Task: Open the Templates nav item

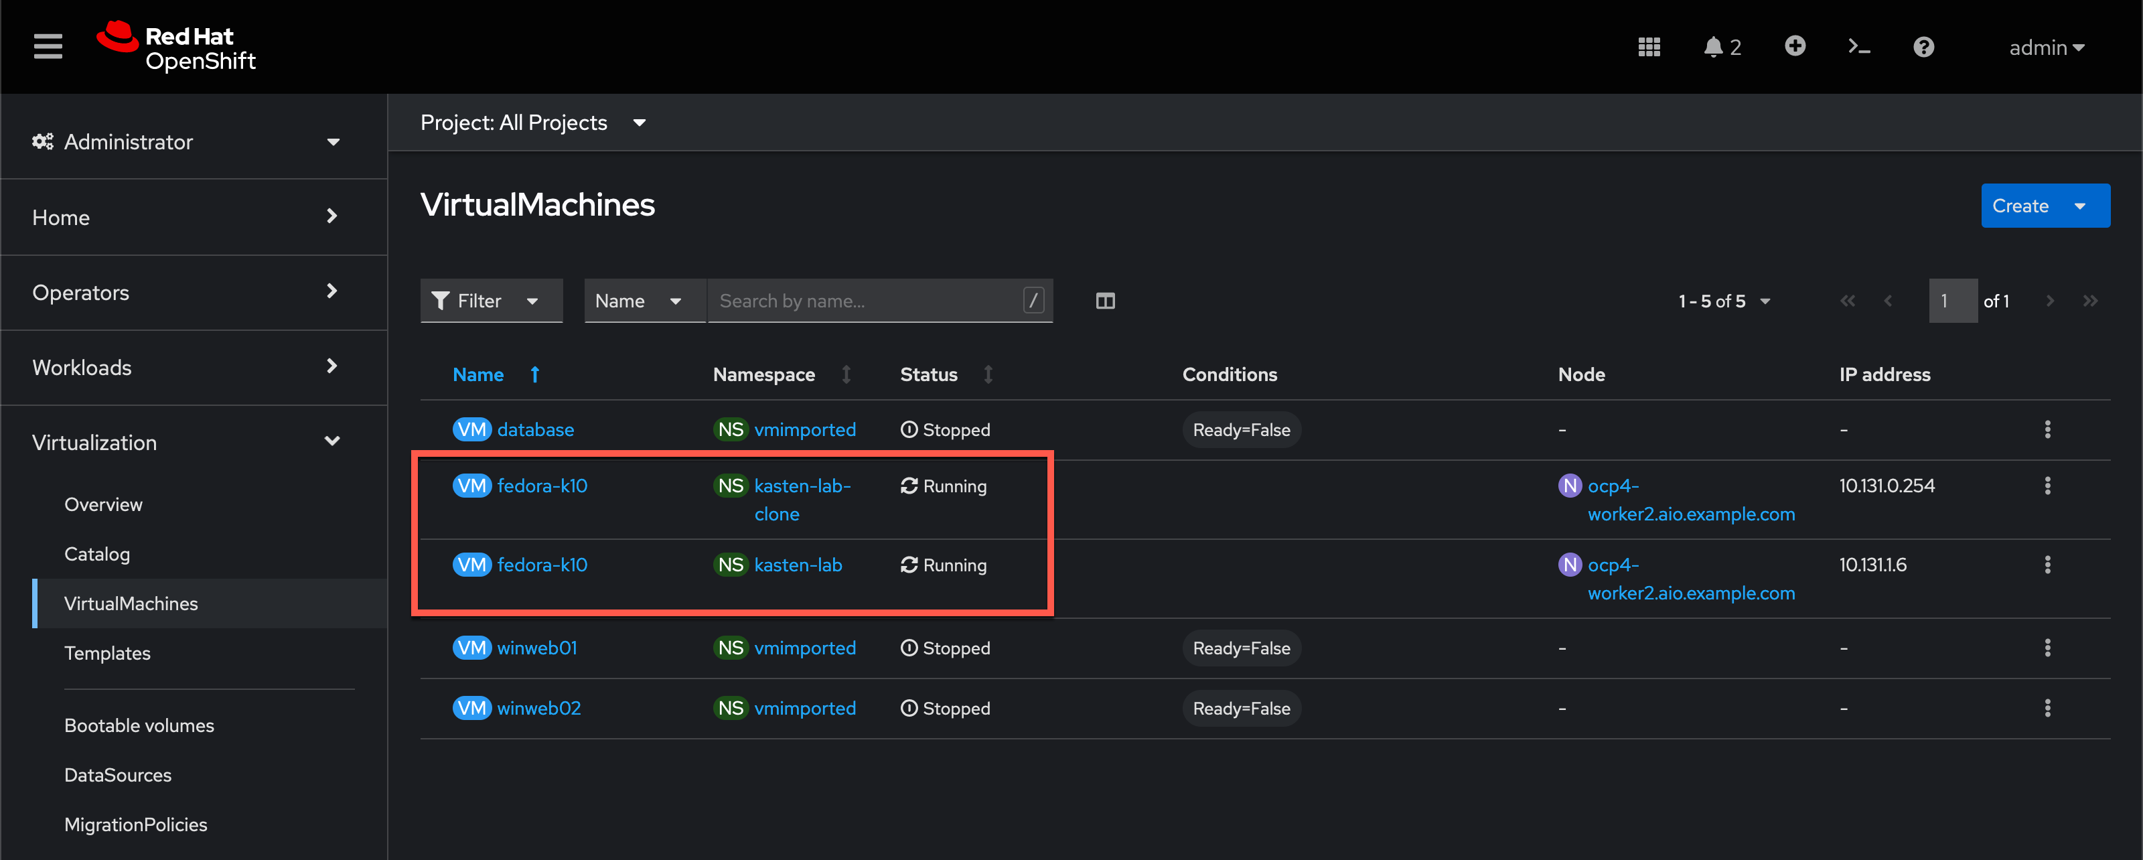Action: coord(107,653)
